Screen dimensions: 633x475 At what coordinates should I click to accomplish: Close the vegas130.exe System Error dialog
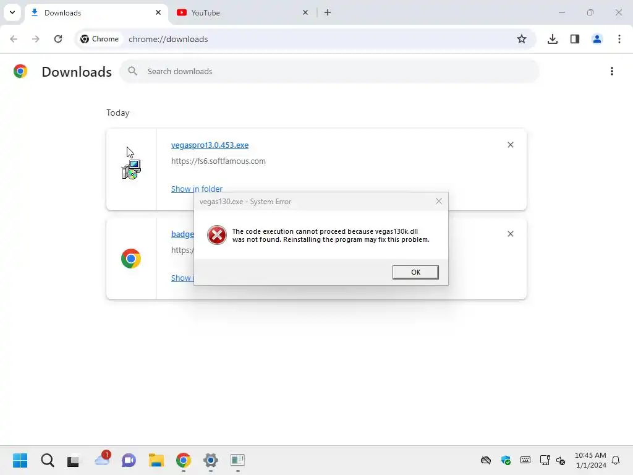point(439,201)
